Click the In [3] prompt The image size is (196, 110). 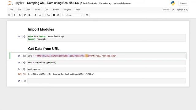[22, 62]
